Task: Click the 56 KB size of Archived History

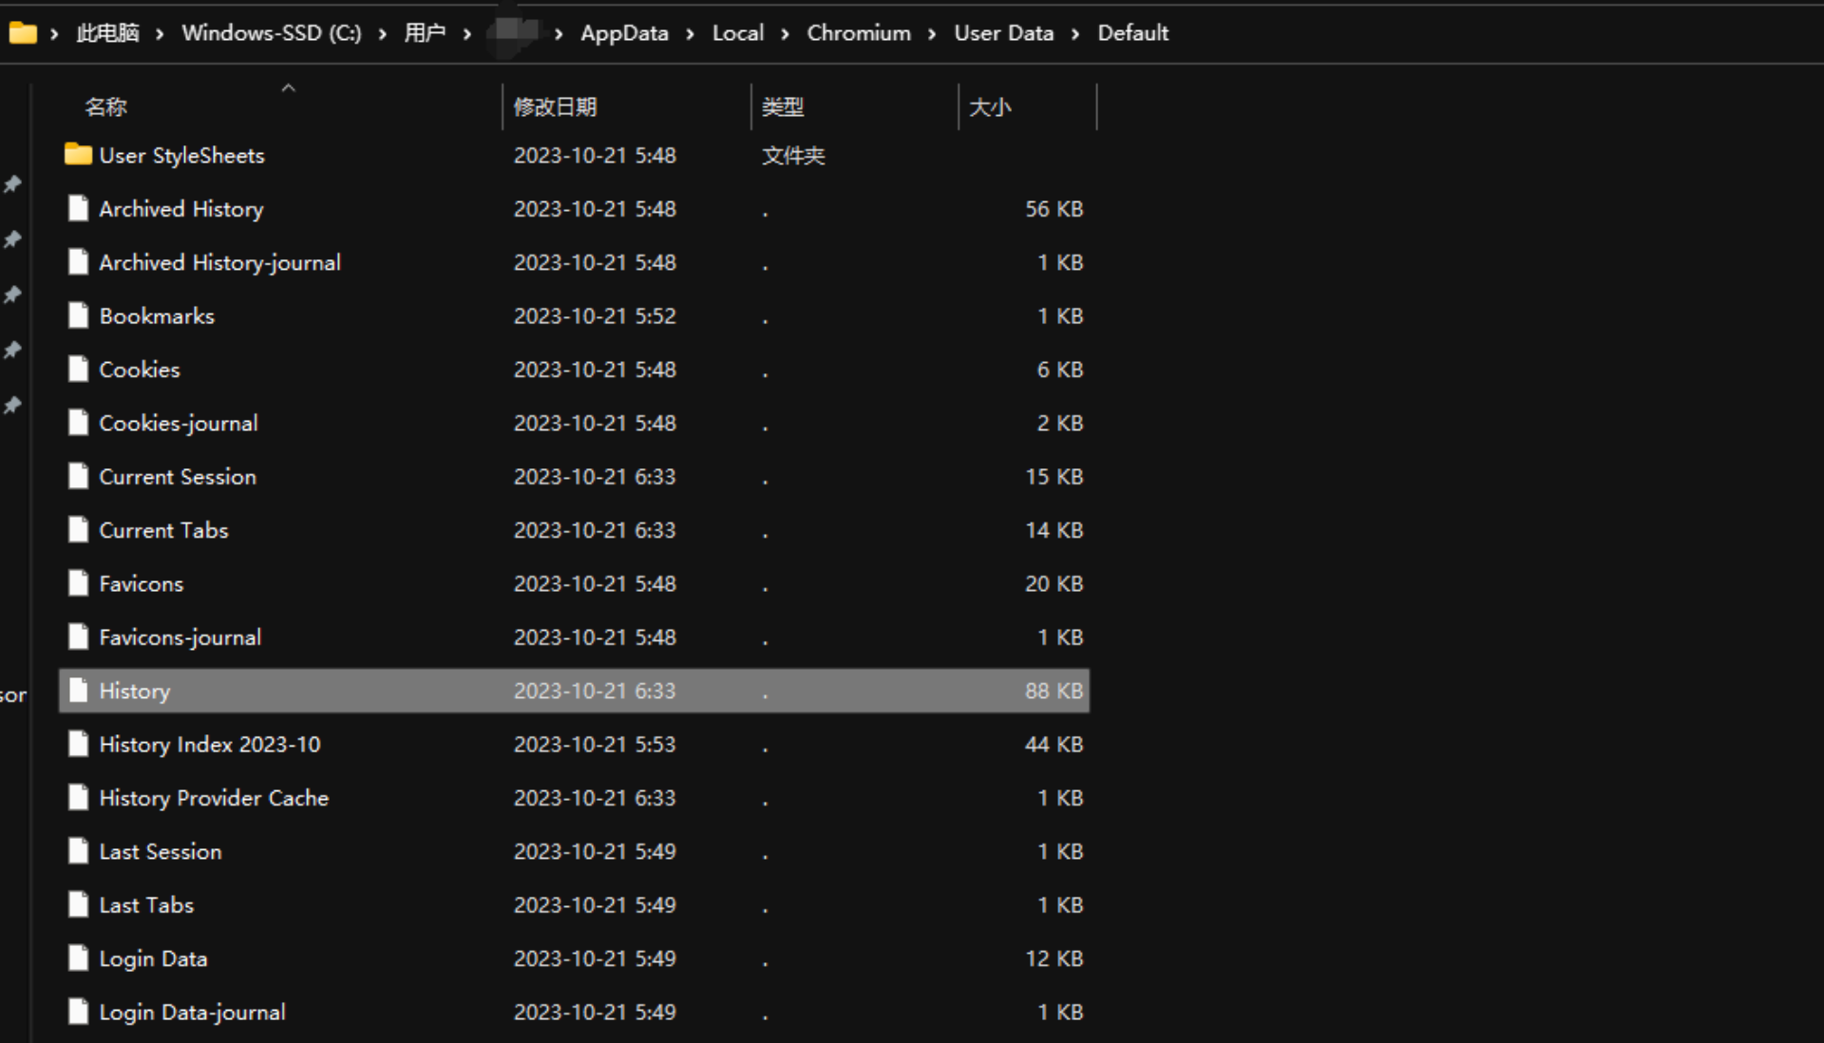Action: pos(1054,209)
